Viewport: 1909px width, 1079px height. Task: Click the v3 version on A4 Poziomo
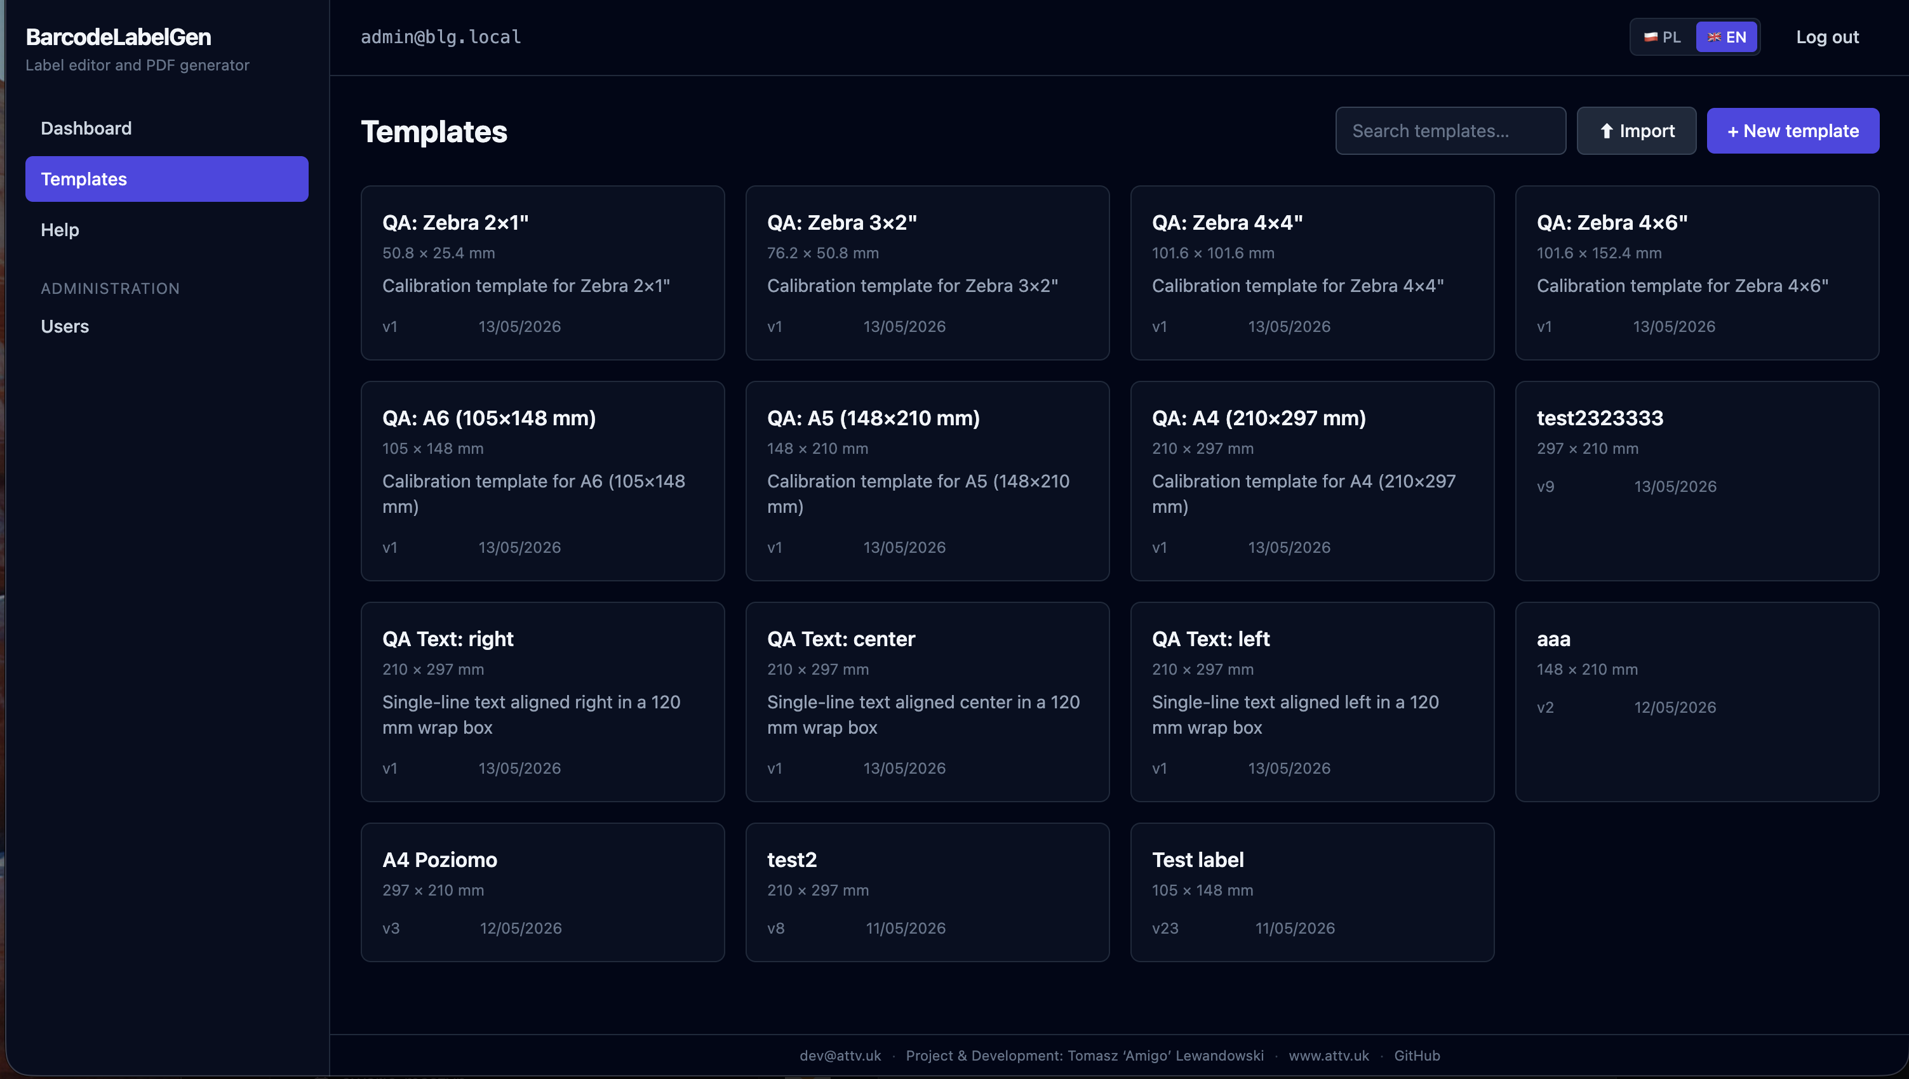[391, 928]
